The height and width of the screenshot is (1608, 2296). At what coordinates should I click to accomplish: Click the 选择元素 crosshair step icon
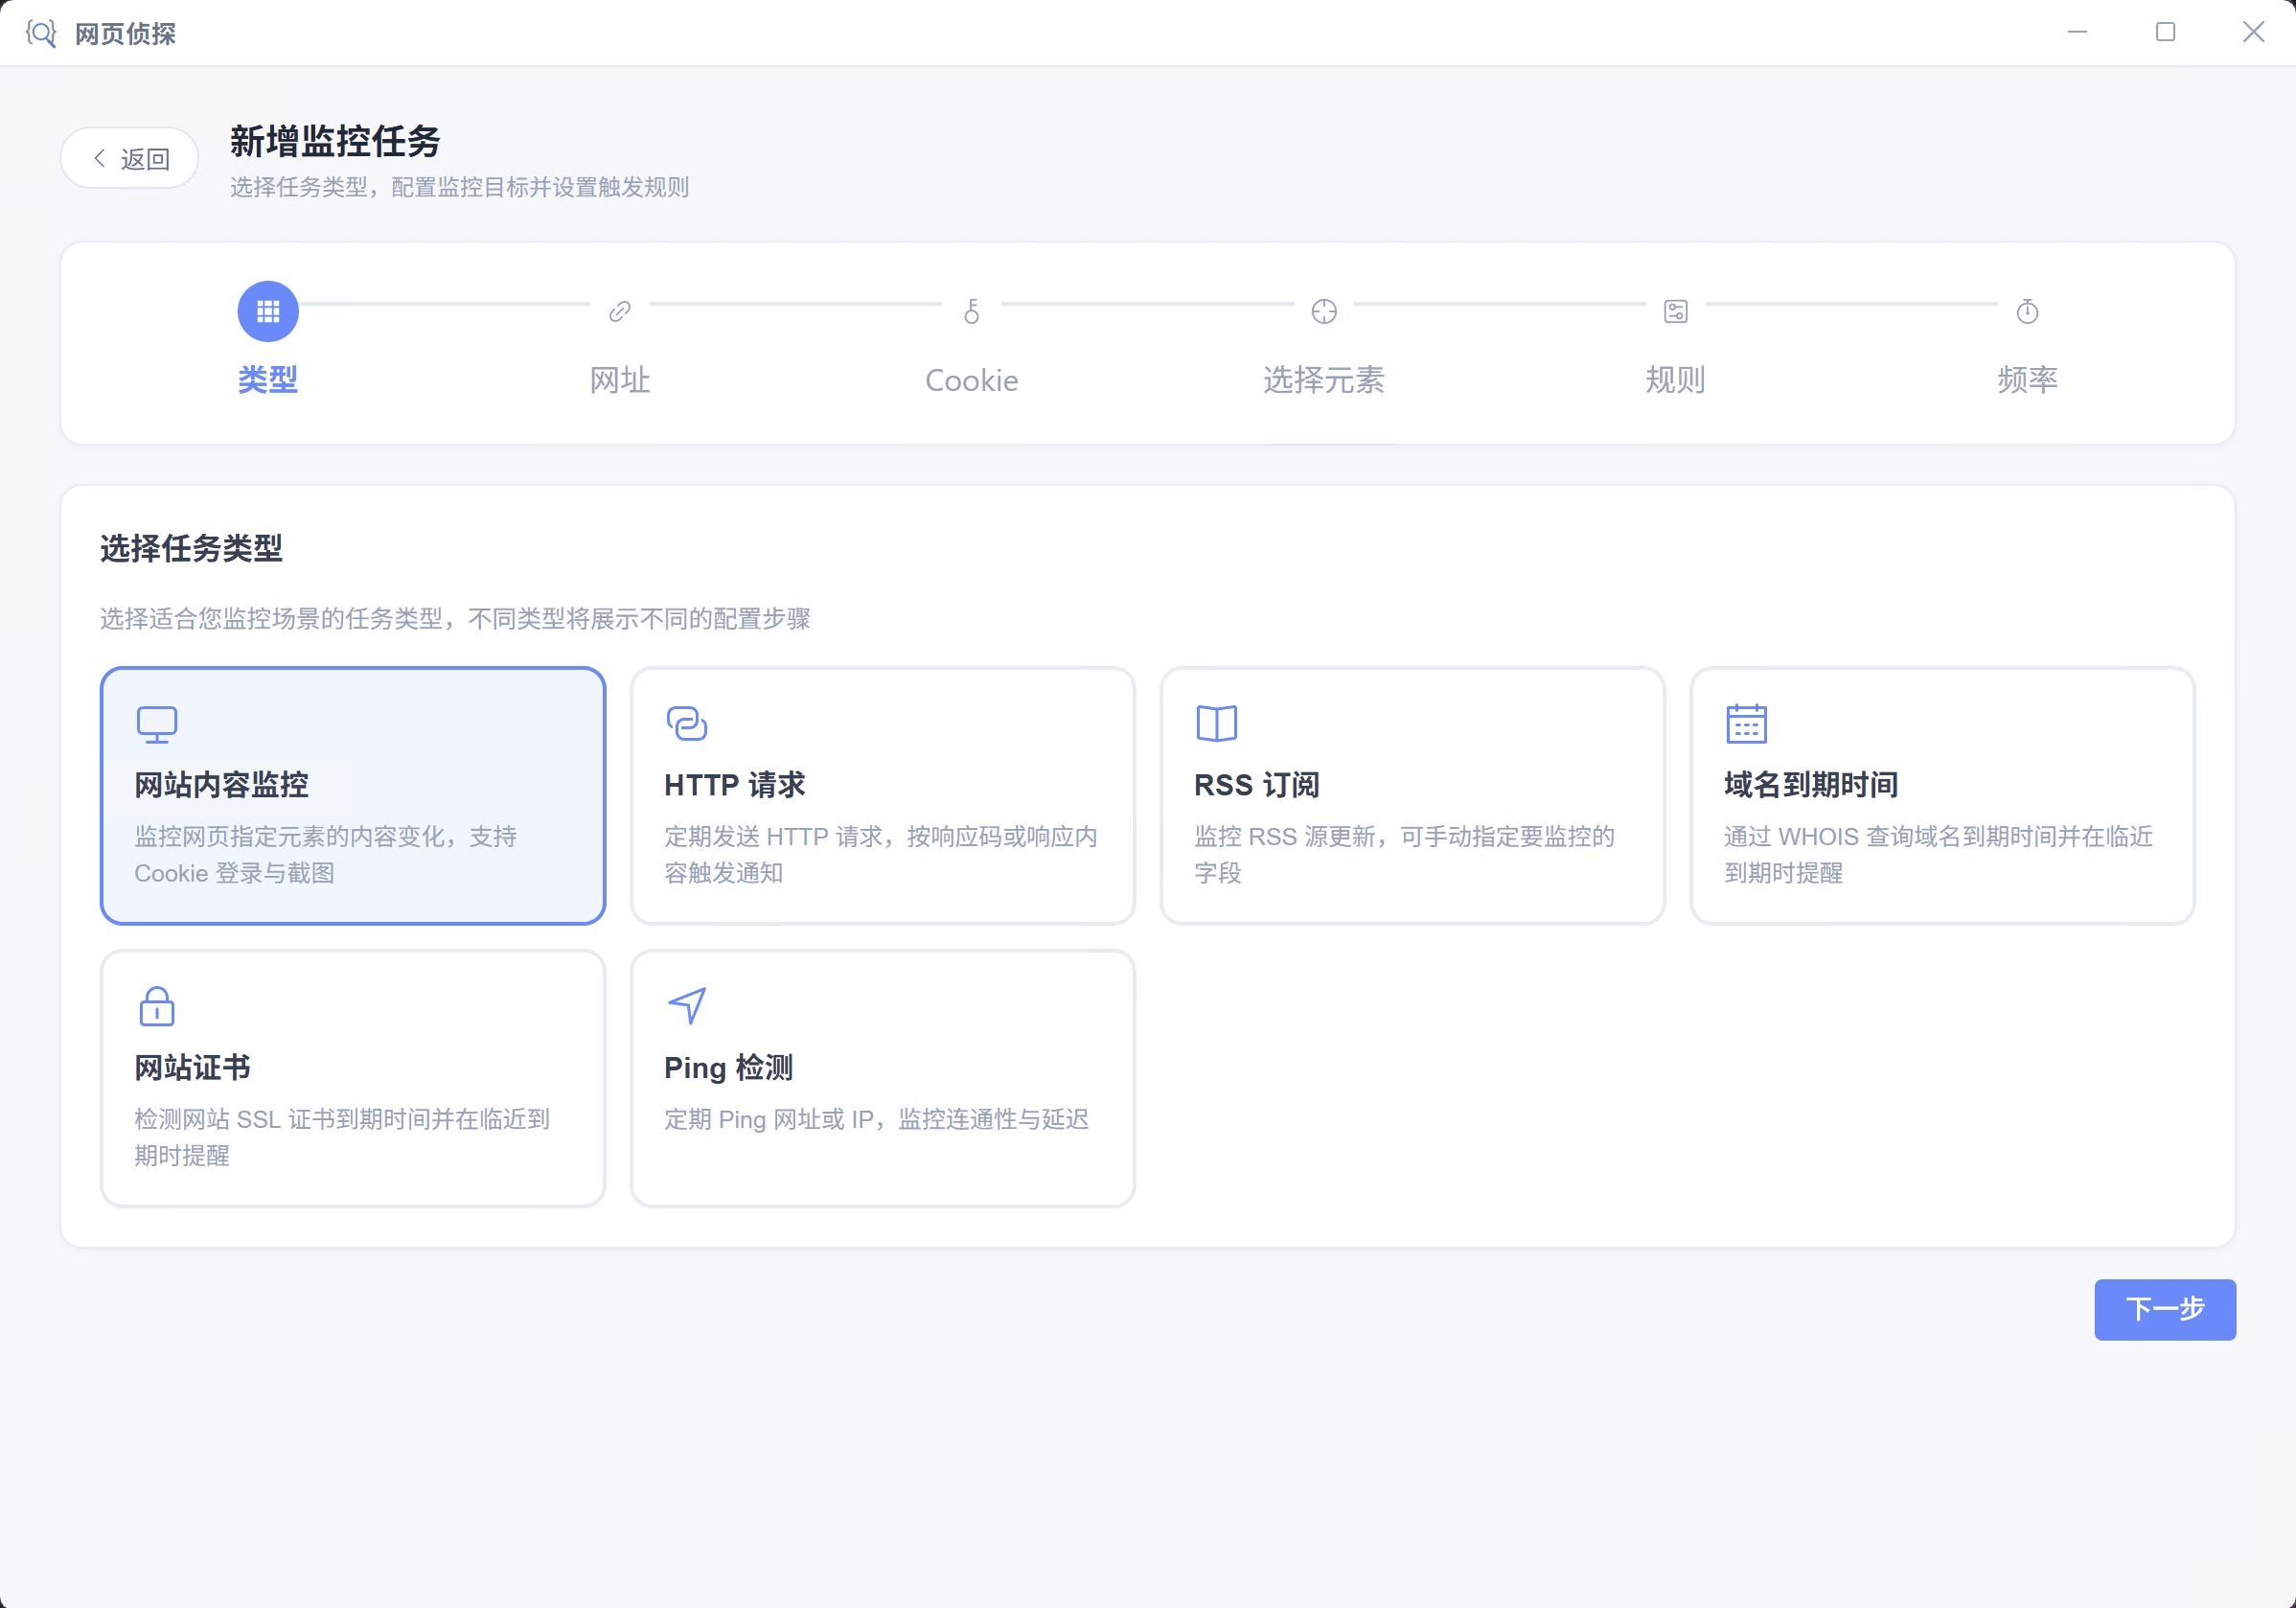coord(1323,311)
